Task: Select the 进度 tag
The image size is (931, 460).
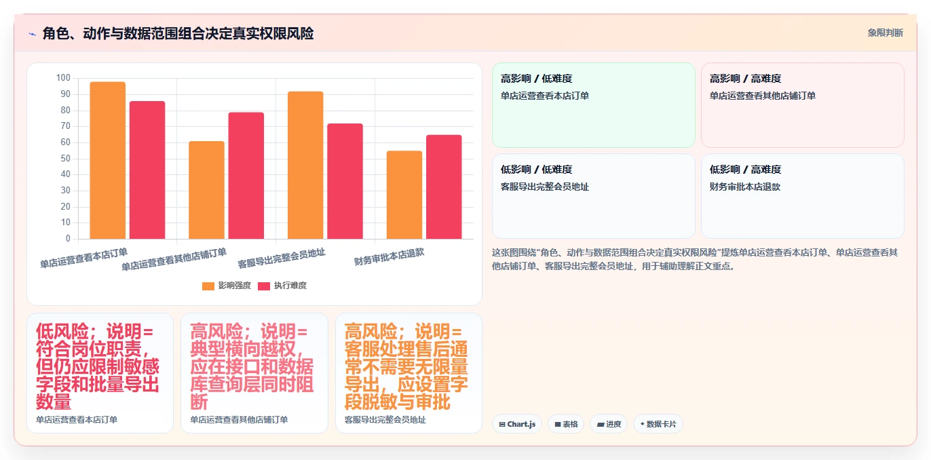Action: 609,424
